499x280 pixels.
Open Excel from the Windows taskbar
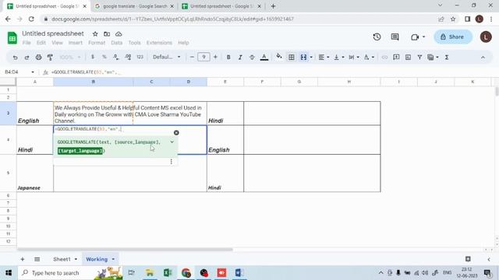click(x=168, y=273)
